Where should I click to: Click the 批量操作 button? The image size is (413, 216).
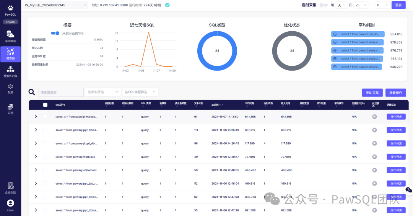(396, 92)
